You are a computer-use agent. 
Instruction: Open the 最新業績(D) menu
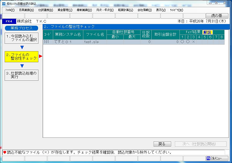pyautogui.click(x=84, y=10)
